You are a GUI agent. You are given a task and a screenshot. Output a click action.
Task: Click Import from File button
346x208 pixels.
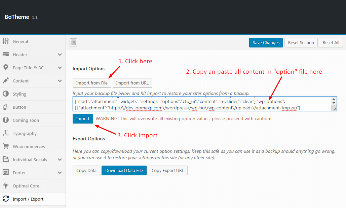92,83
